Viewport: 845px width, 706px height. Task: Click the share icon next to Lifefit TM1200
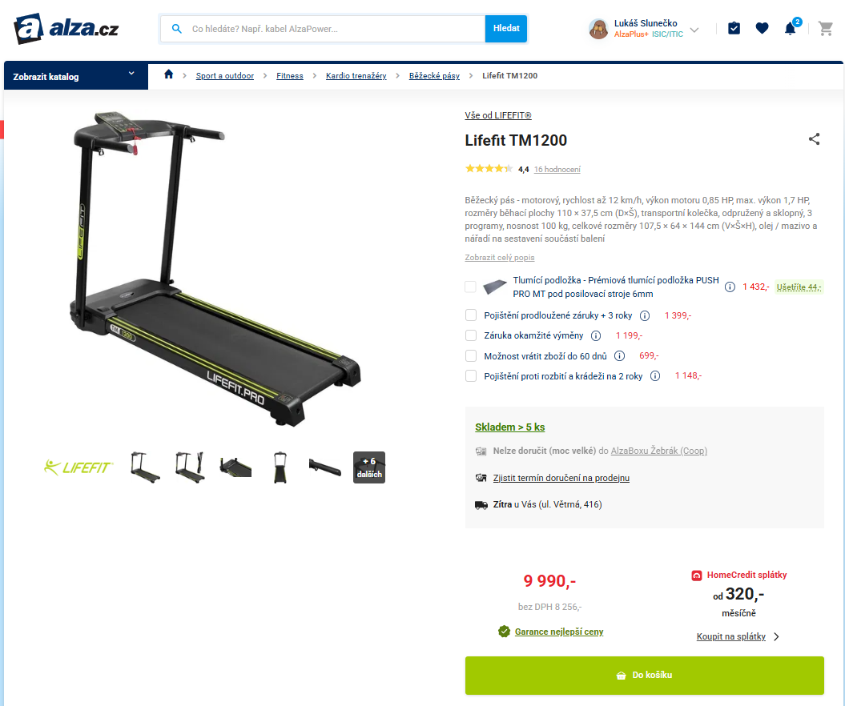pos(815,139)
